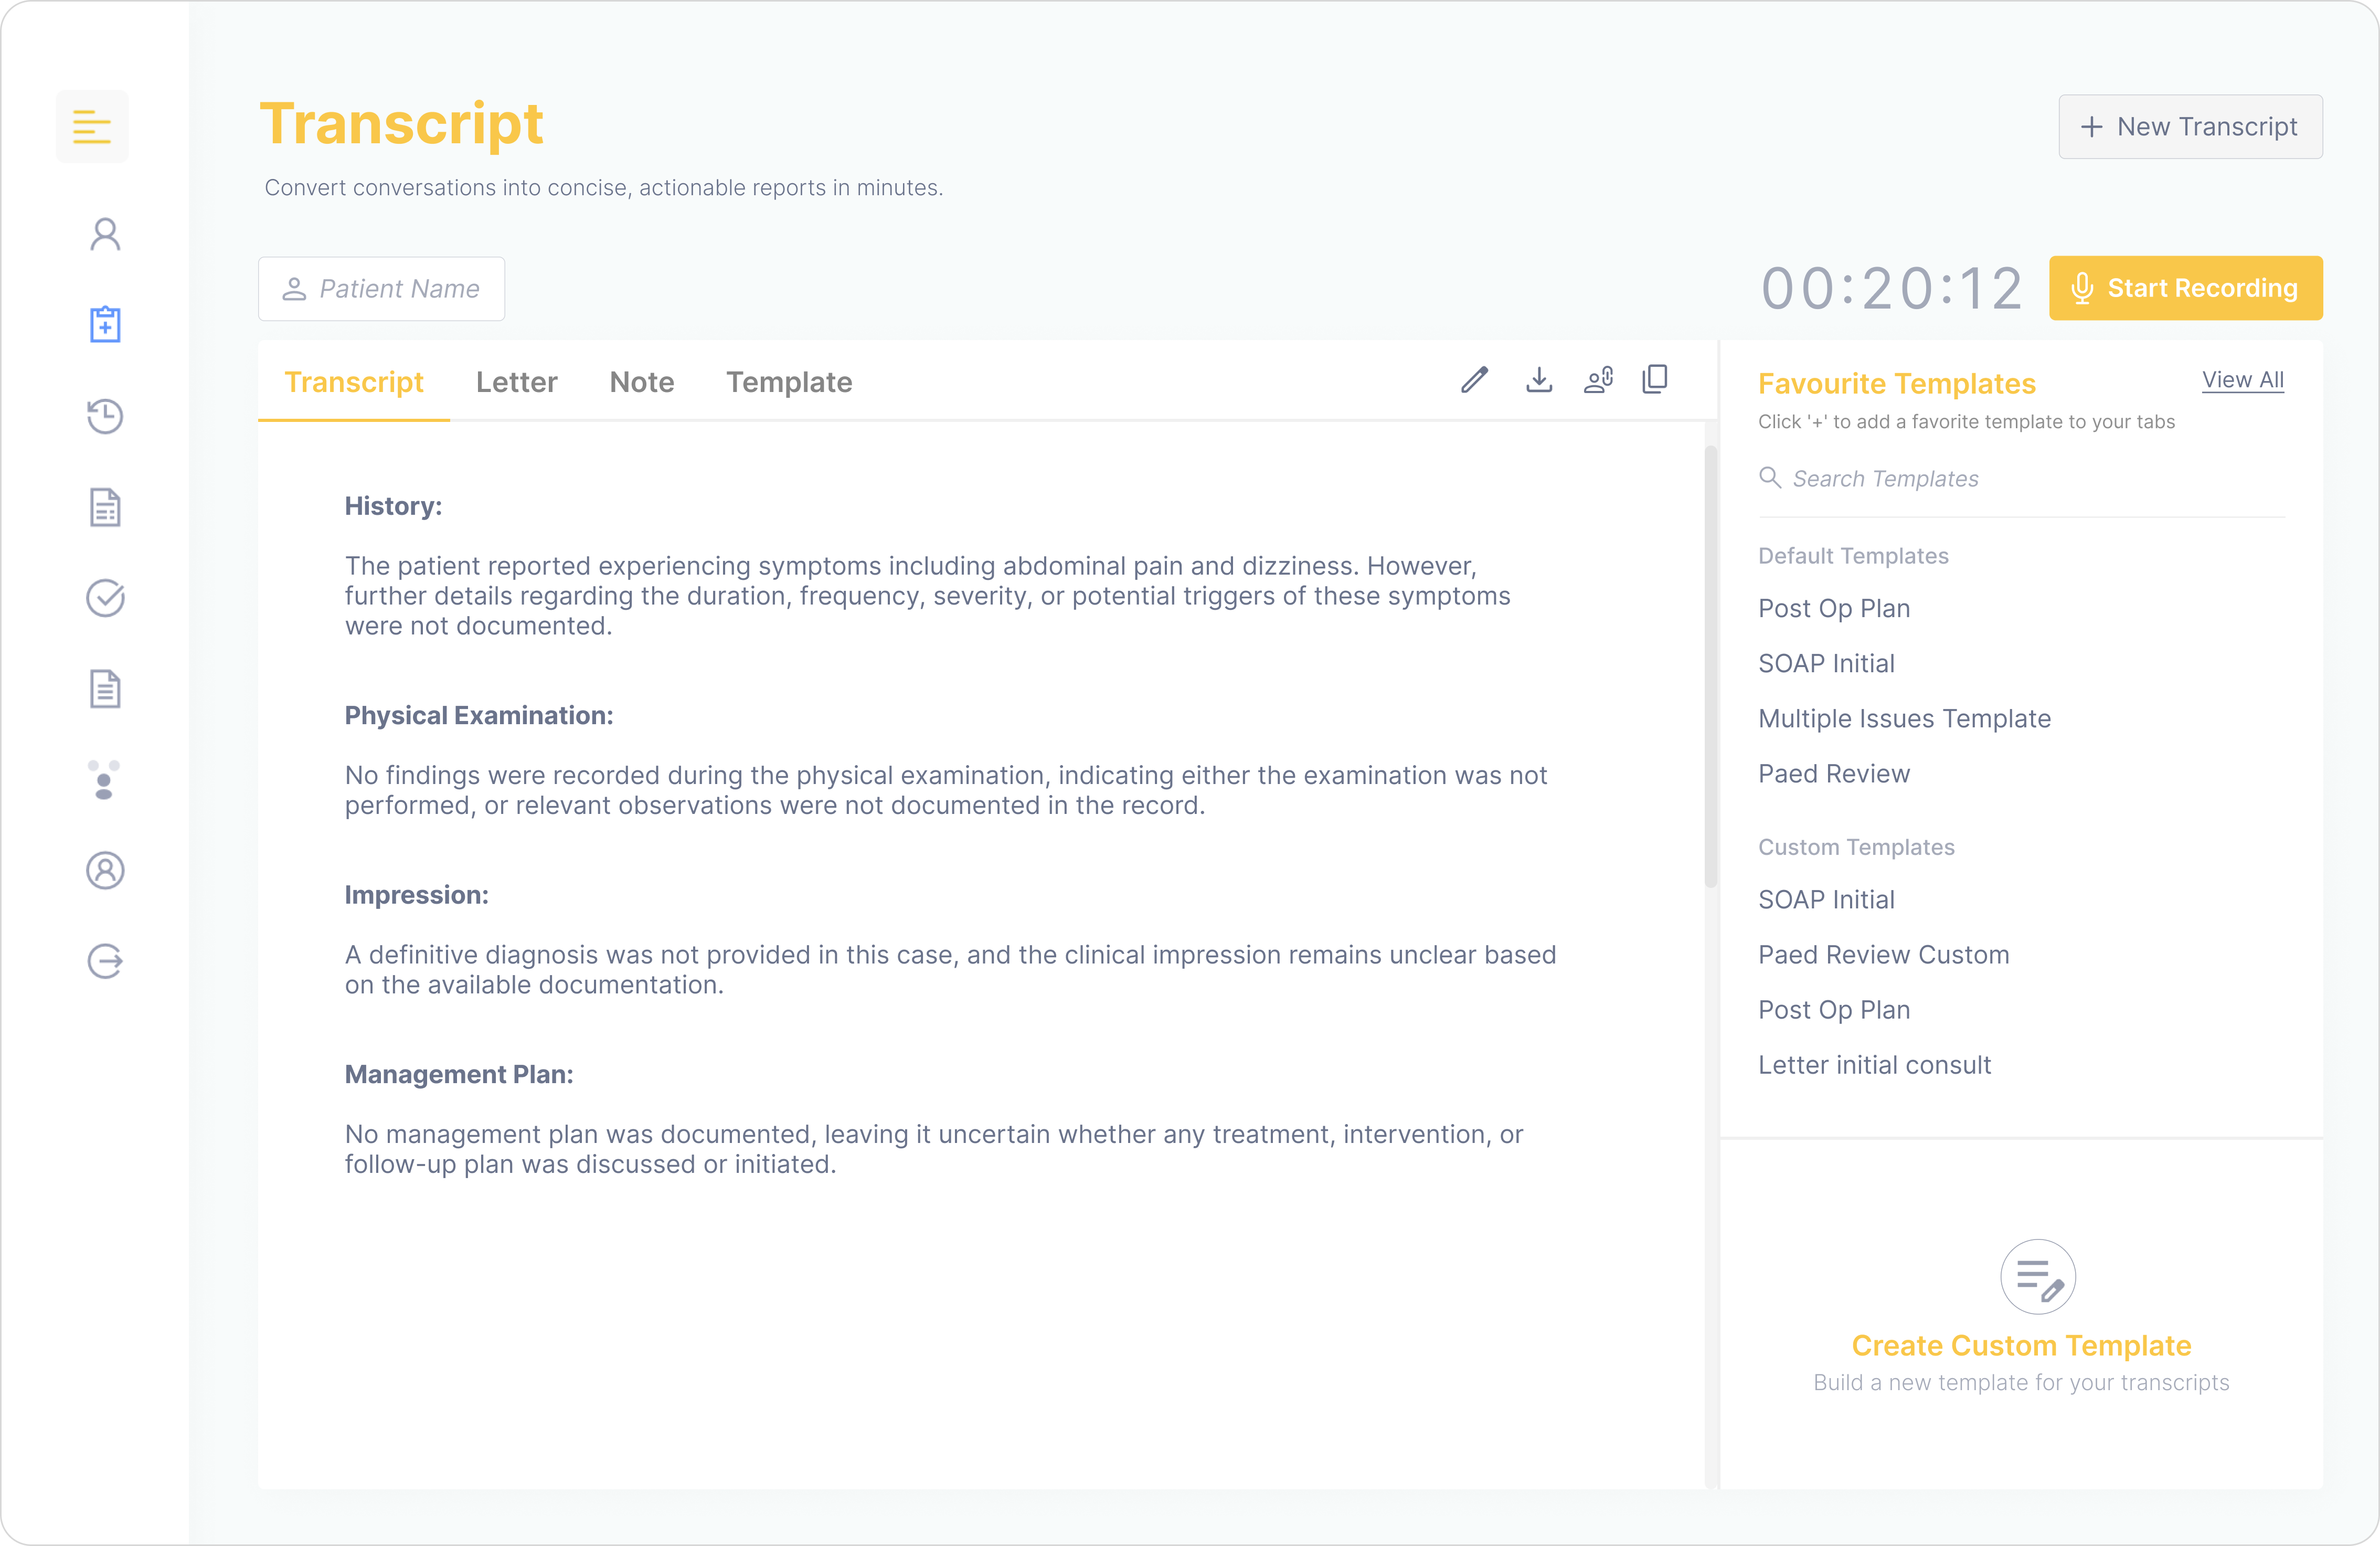Screen dimensions: 2380x1546
Task: Open the team members sidebar icon
Action: (x=104, y=780)
